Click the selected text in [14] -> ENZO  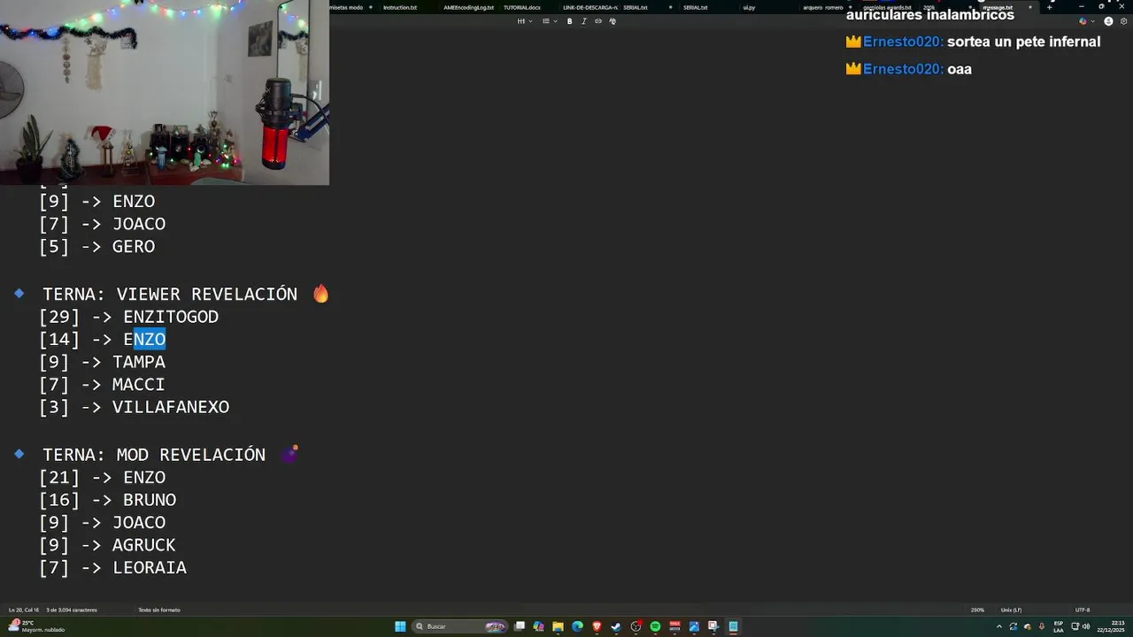tap(150, 339)
